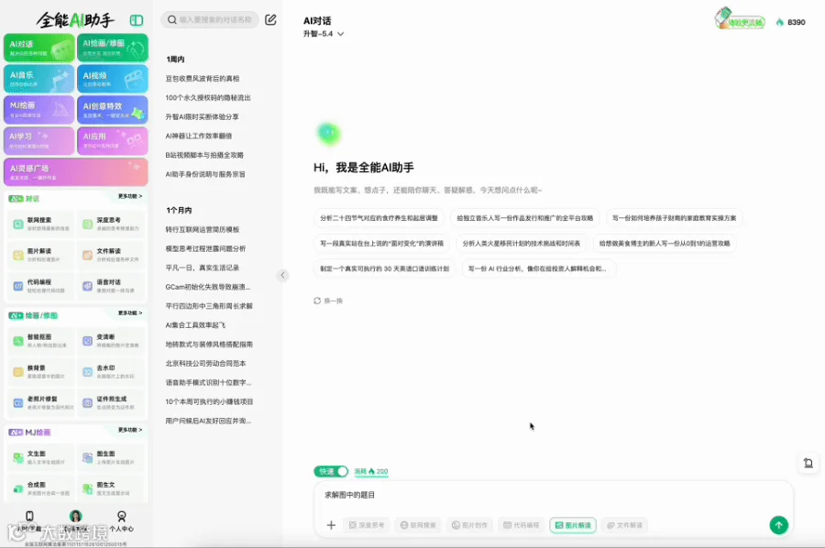Toggle 代码编程 chip in input toolbar
Viewport: 825px width, 548px height.
(521, 525)
